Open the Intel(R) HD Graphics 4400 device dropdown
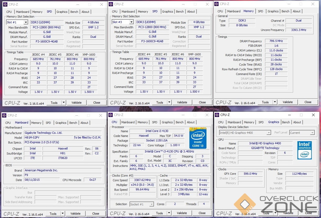Screen dimensions: 321x218 (x=268, y=133)
